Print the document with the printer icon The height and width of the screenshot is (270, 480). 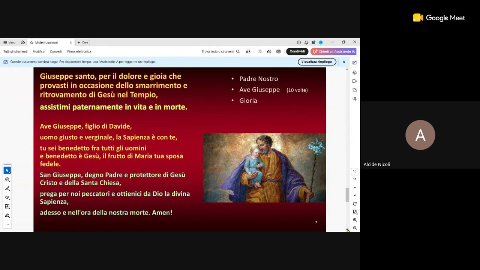(278, 51)
